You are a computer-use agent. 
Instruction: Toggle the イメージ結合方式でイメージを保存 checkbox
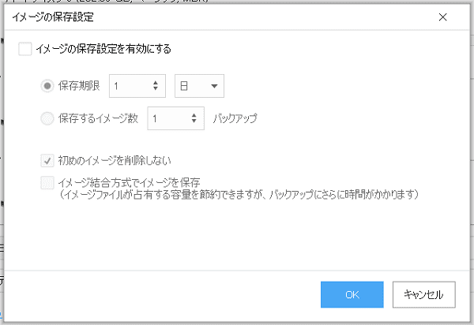48,182
